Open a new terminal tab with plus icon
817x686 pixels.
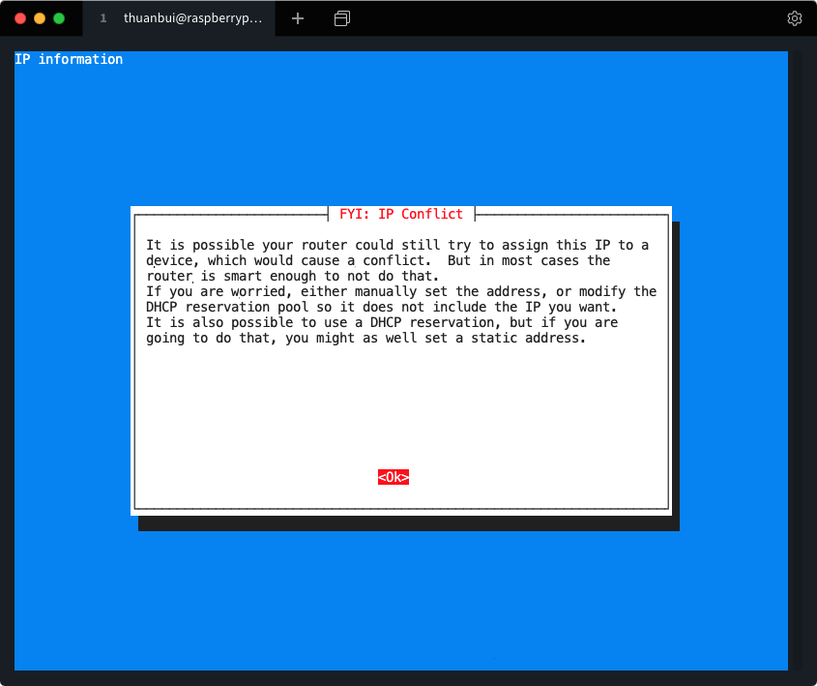[298, 18]
